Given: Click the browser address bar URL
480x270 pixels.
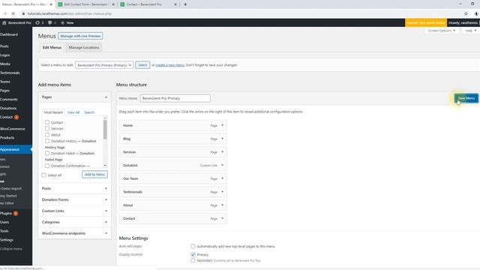Looking at the screenshot, I should coord(70,13).
